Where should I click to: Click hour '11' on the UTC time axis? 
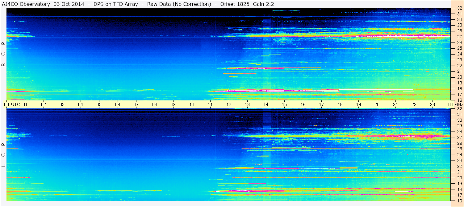[210, 104]
